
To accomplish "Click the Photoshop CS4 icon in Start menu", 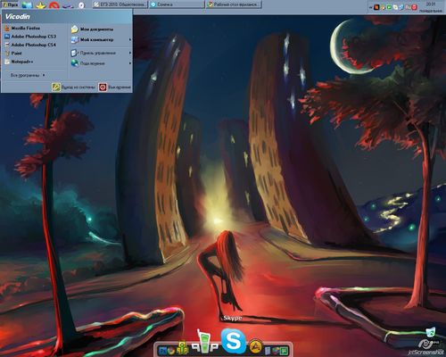I will coord(7,45).
